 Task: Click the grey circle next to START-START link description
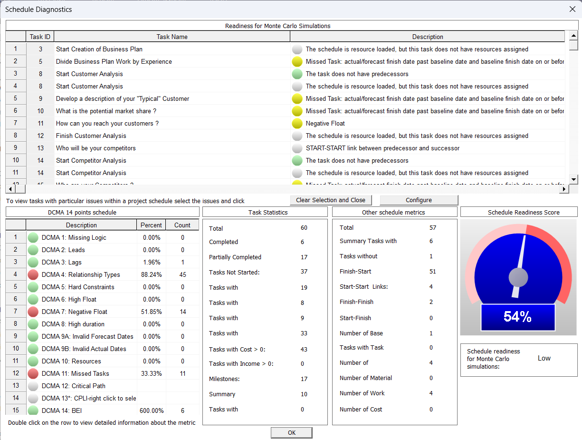click(297, 148)
